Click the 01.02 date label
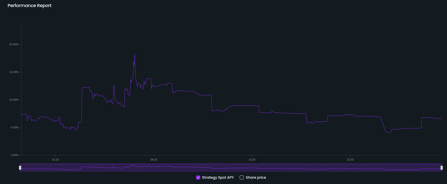The image size is (447, 184). pos(56,160)
